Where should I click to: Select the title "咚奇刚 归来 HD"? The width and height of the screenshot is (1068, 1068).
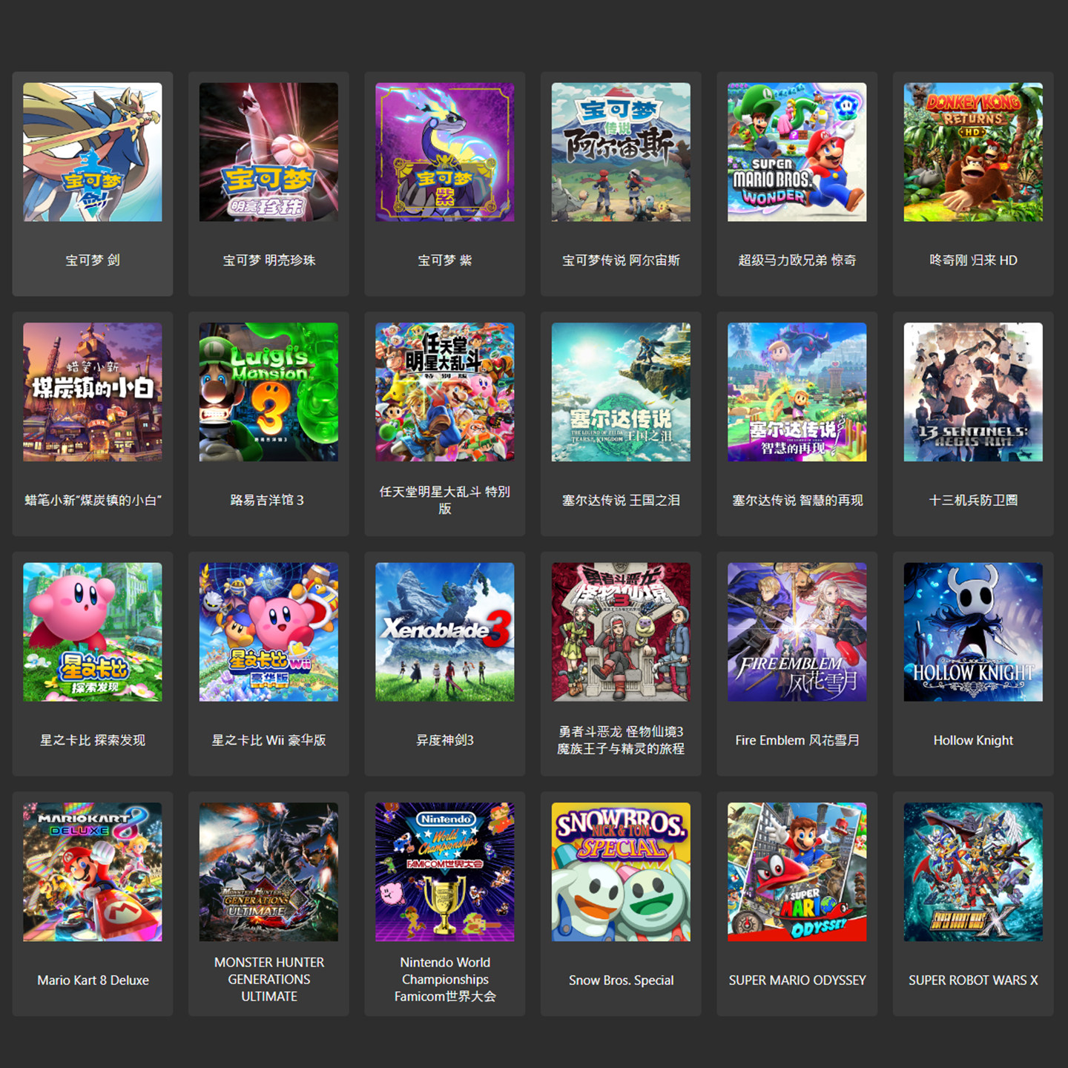(973, 260)
